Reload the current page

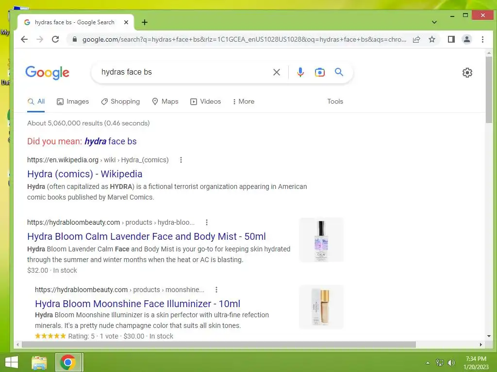click(x=55, y=39)
